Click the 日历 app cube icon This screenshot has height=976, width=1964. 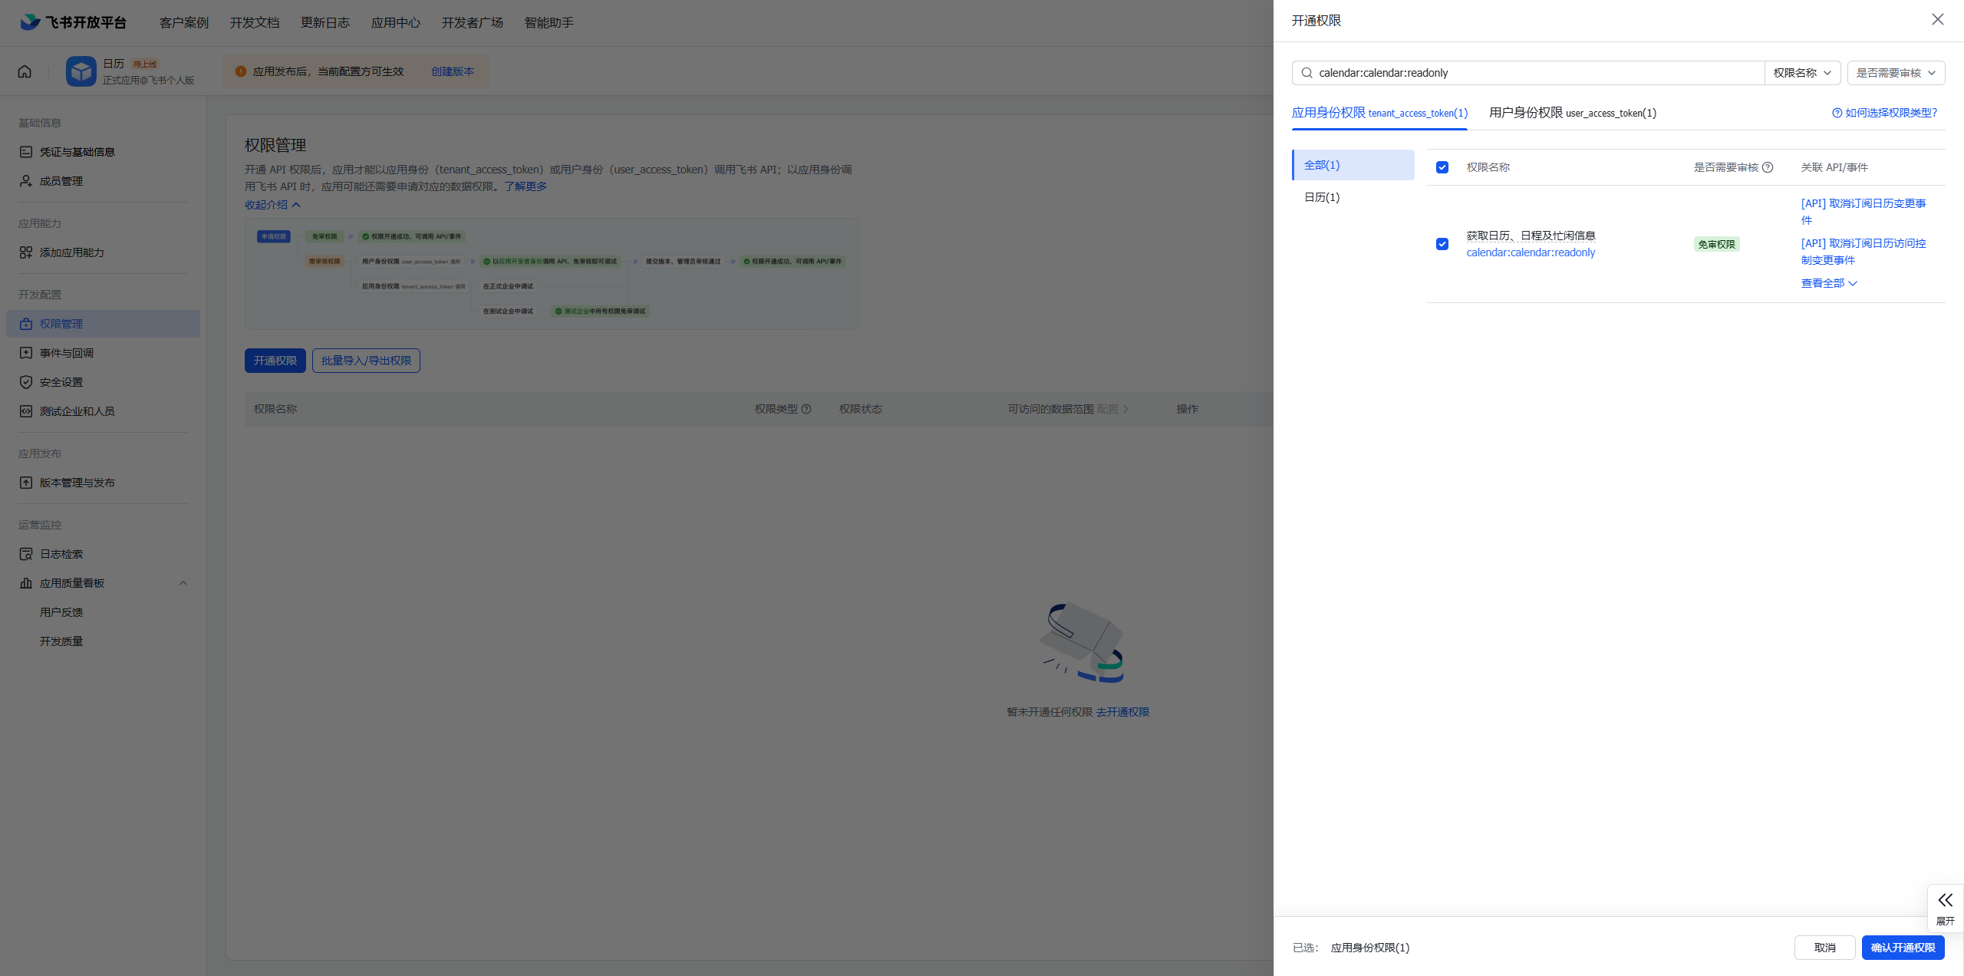[x=81, y=71]
